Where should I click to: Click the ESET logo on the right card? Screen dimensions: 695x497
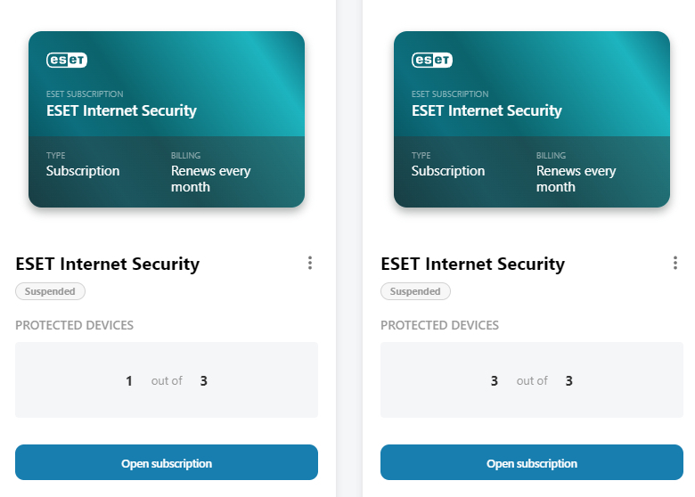tap(432, 61)
